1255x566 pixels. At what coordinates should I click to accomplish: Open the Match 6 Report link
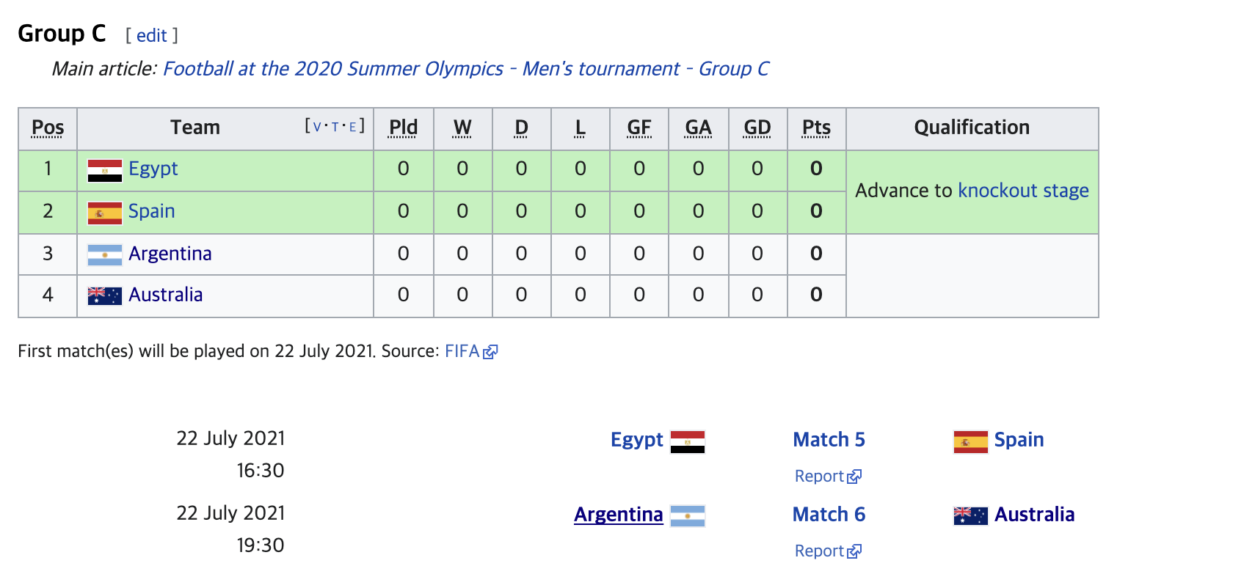click(827, 551)
